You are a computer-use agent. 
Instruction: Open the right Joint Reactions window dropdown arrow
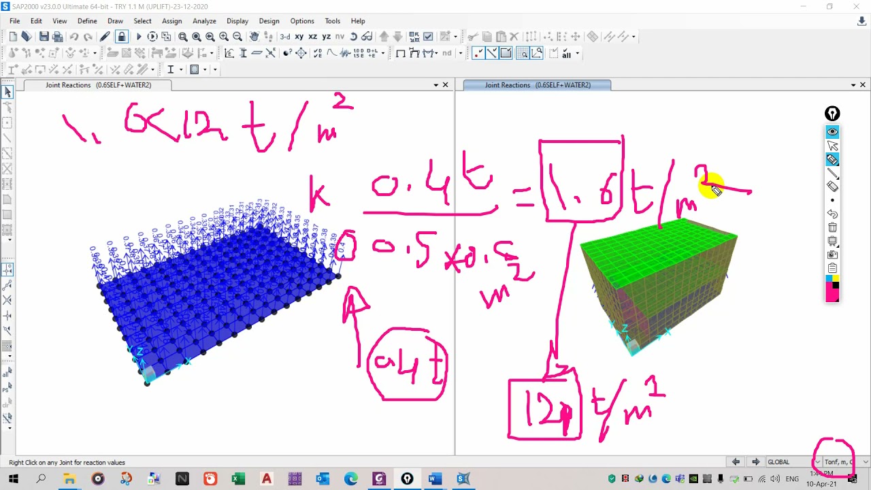click(853, 85)
